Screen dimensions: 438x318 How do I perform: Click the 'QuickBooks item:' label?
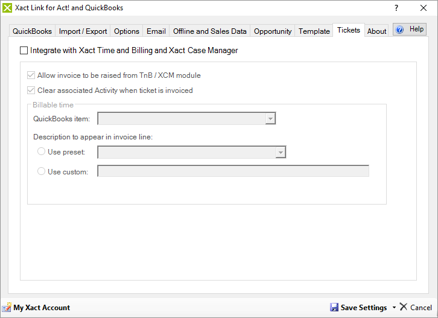62,119
